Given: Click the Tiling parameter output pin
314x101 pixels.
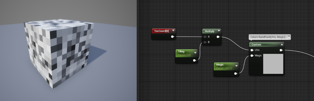Looking at the screenshot, I should 194,60.
